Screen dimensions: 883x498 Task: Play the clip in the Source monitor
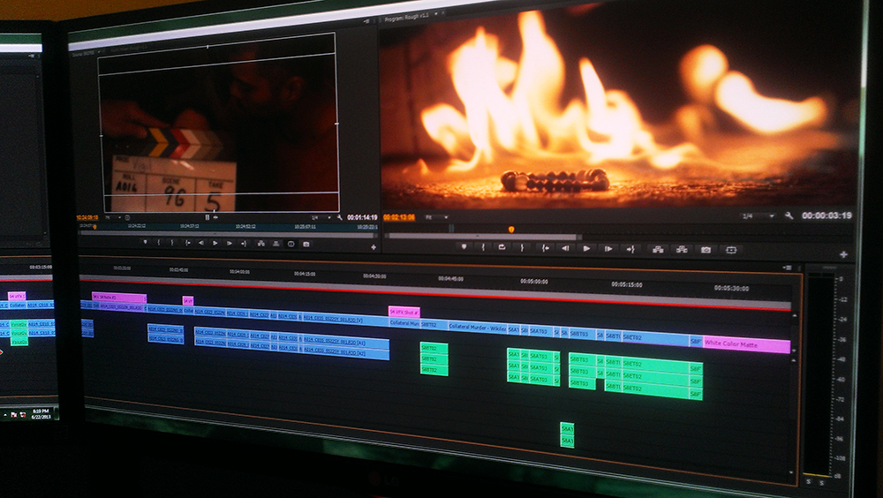(215, 243)
